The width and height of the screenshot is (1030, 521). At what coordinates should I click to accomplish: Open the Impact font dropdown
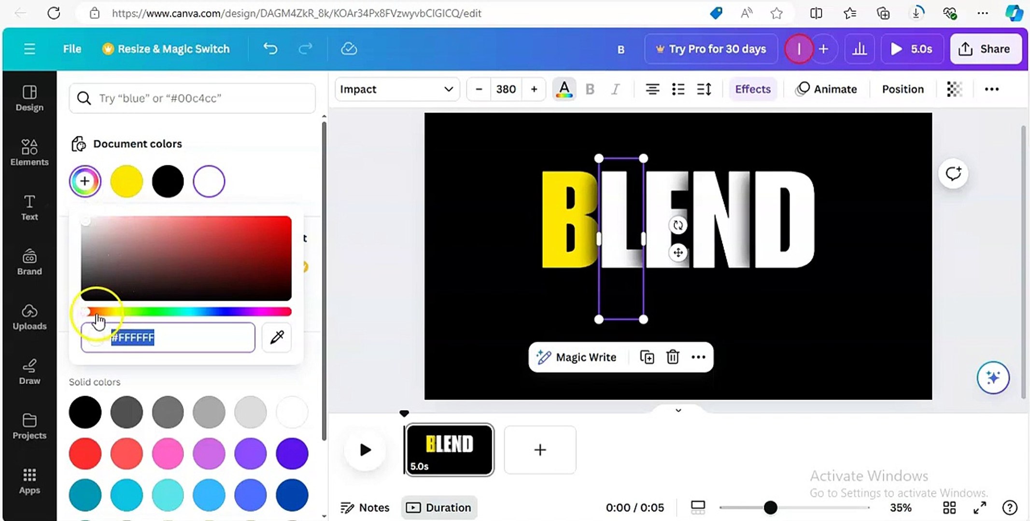397,89
